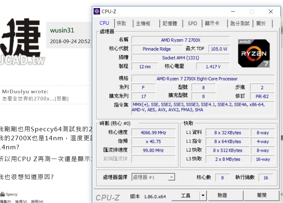Screen dimensions: 283x203
Task: Click the 系列 family value F
Action: [144, 88]
